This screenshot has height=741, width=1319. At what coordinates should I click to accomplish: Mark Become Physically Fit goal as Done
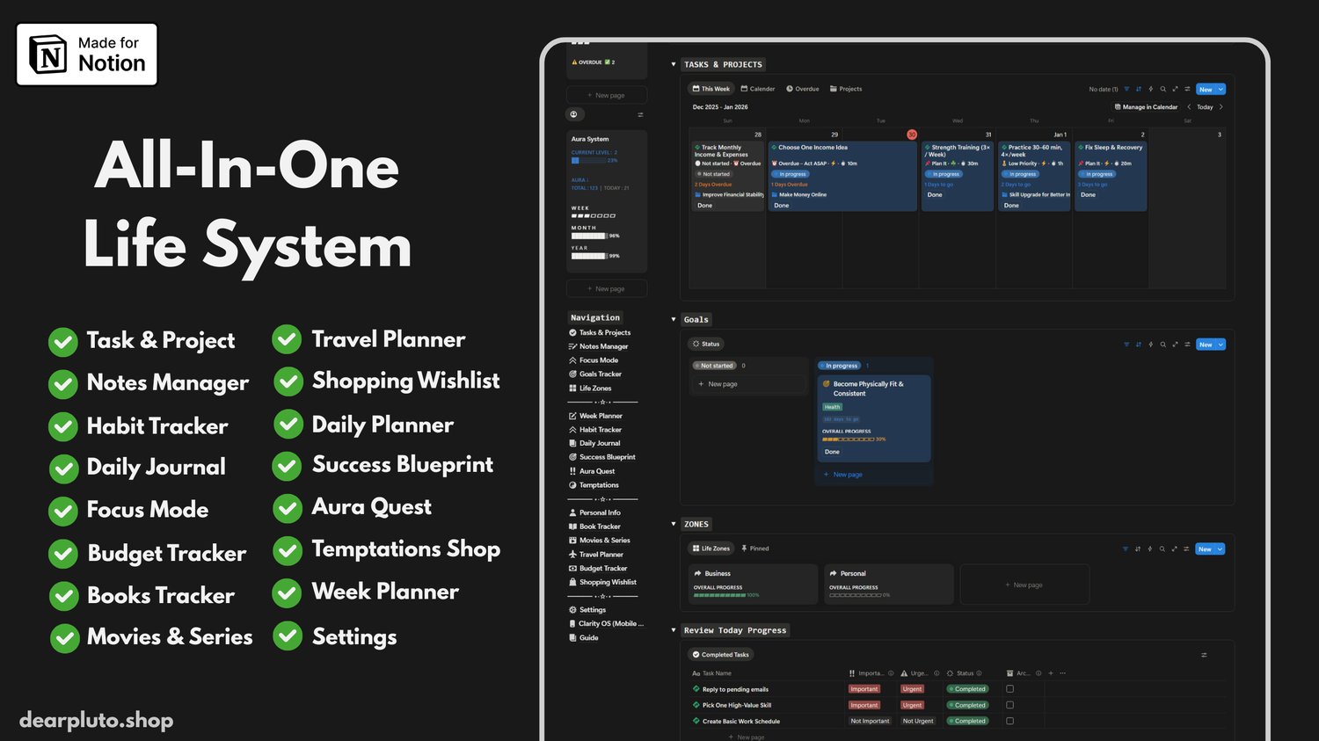(x=832, y=452)
